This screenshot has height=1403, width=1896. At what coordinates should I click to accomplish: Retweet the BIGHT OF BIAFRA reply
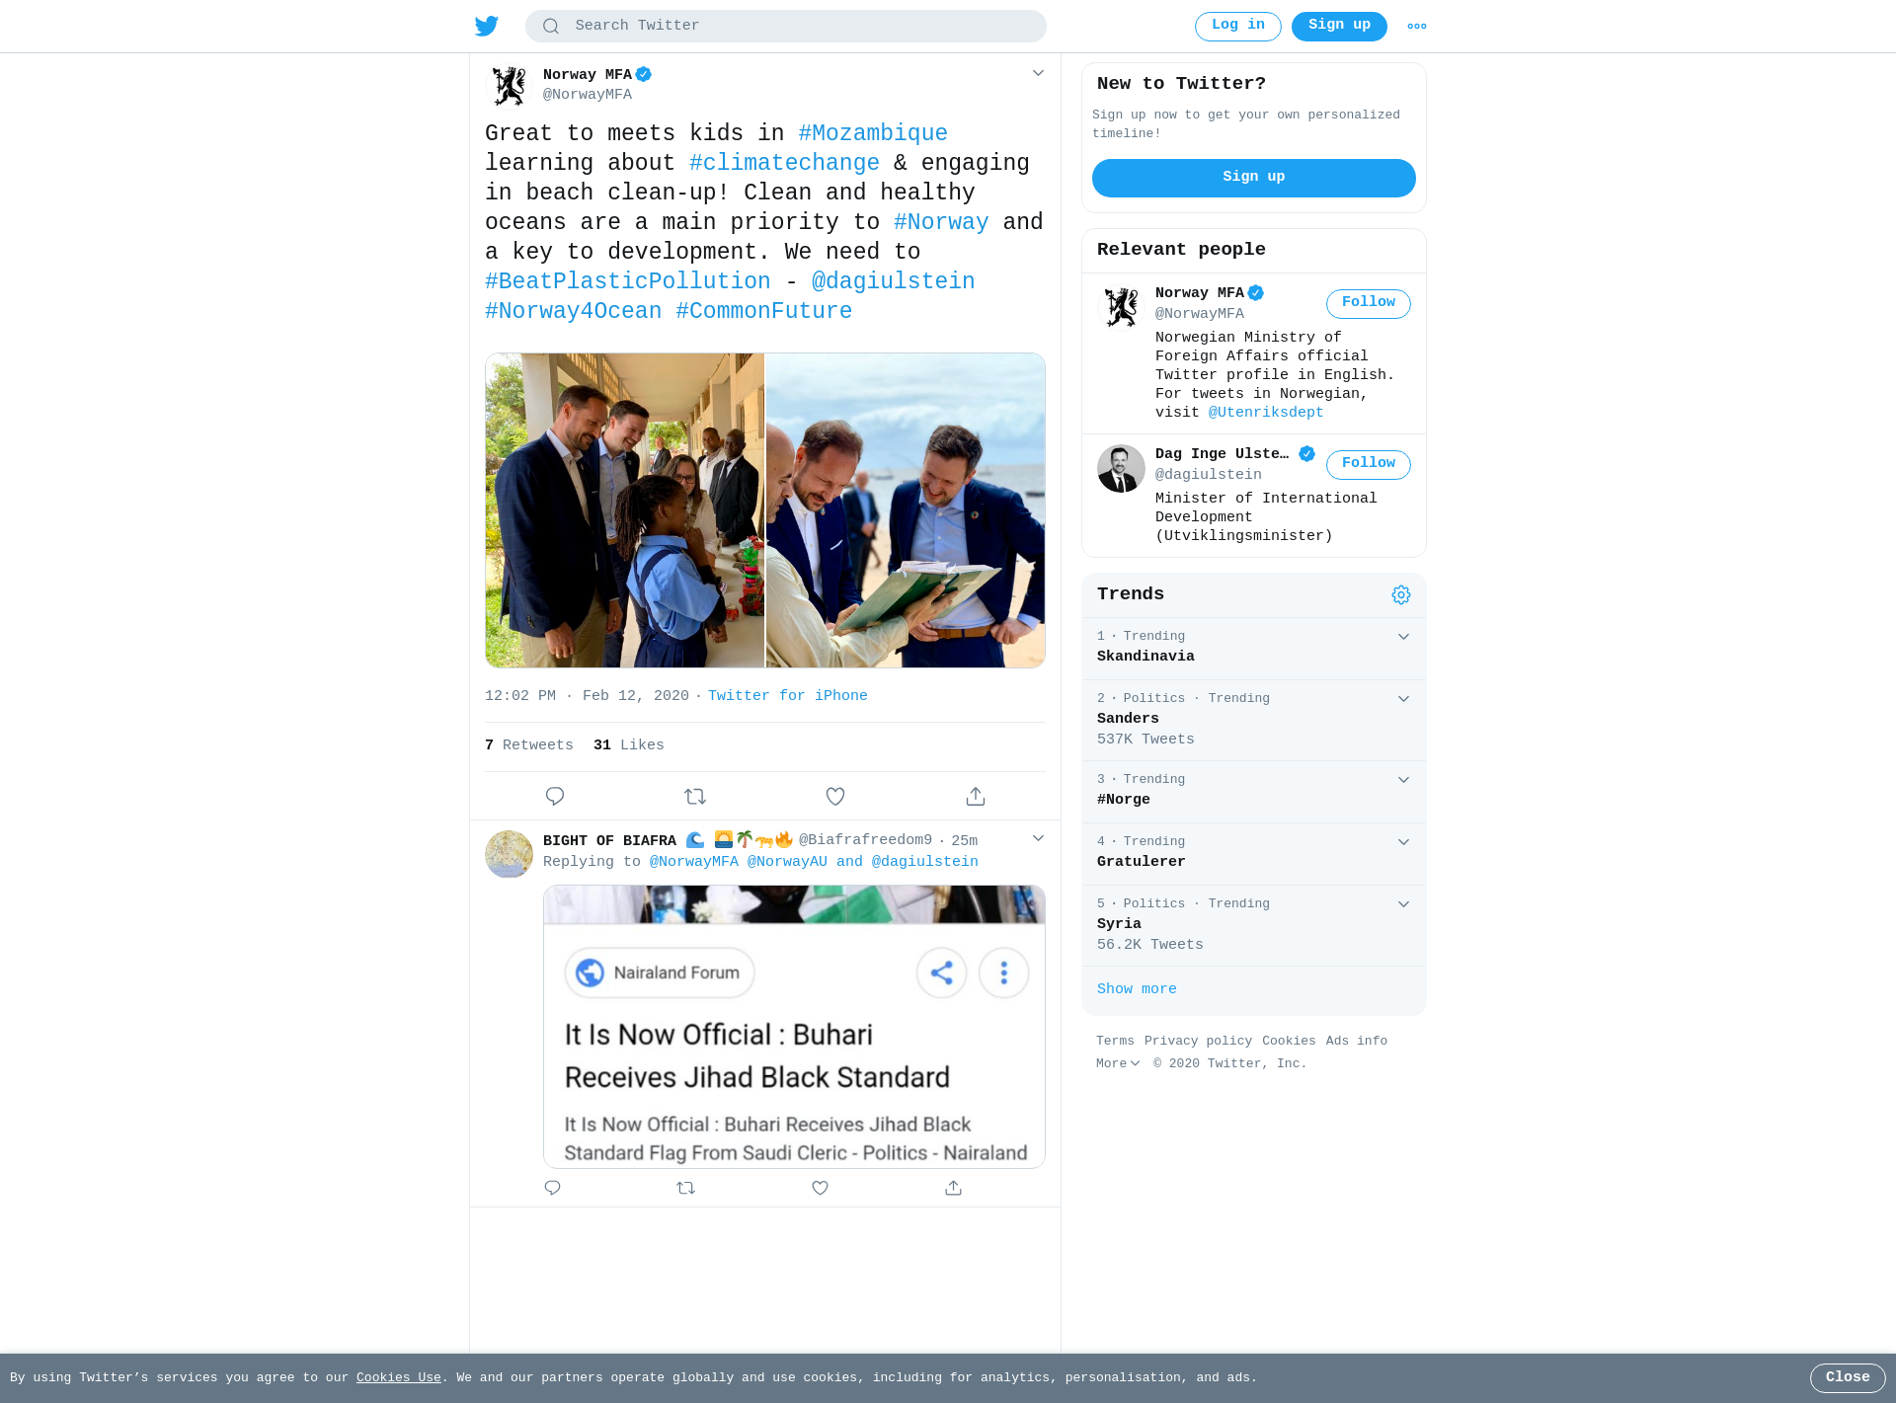[686, 1188]
